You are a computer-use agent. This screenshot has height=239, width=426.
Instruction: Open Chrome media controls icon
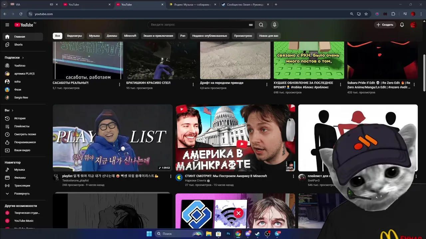[405, 14]
